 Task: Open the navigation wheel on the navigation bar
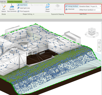pyautogui.click(x=99, y=43)
